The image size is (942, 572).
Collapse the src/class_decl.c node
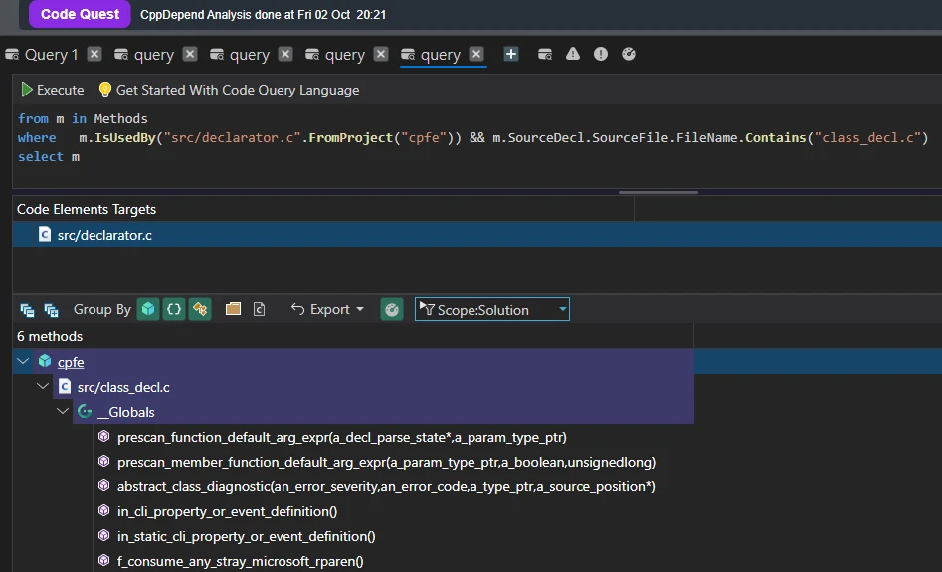[43, 386]
